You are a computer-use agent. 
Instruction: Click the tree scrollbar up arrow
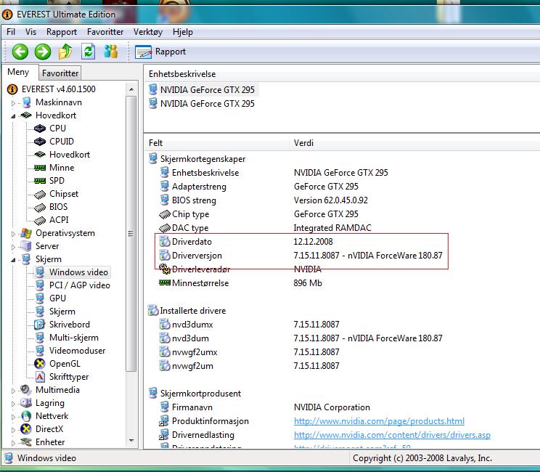tap(131, 89)
